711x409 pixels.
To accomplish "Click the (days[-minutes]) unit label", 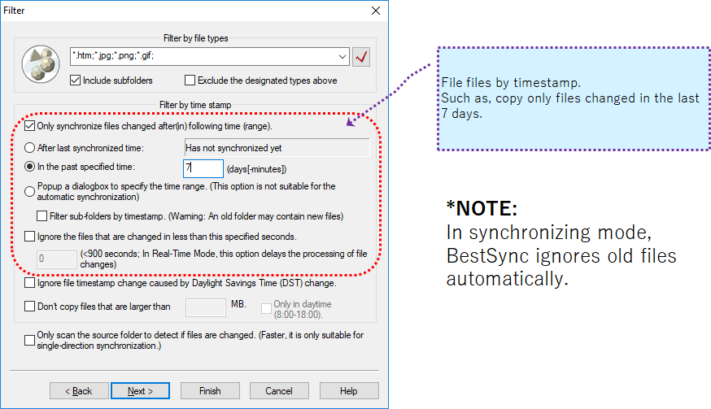I will point(256,169).
